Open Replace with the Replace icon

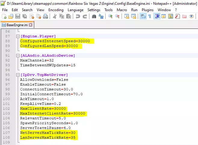point(101,16)
